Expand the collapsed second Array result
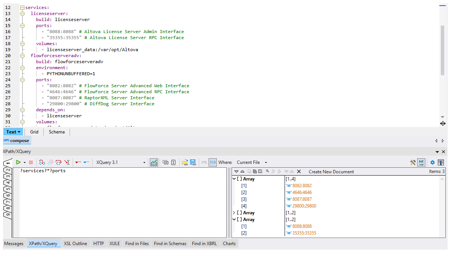The width and height of the screenshot is (451, 253). coord(234,212)
